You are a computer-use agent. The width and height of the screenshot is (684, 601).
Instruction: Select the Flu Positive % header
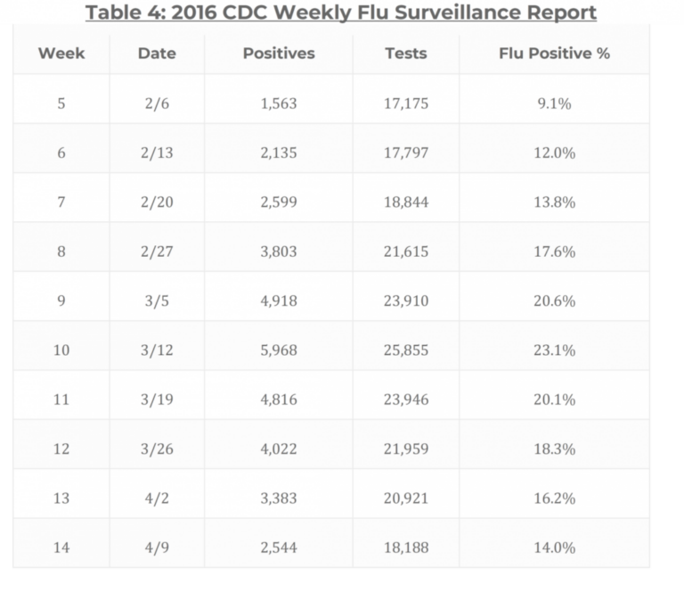(x=554, y=53)
